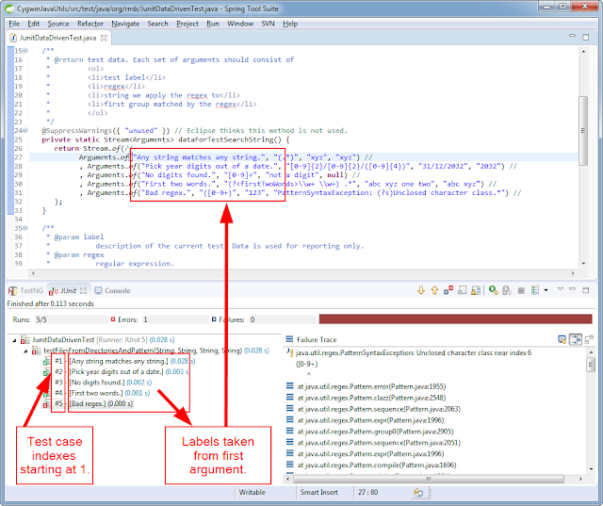Click the Runs '5/5' field
Screen dimensions: 603x506
pyautogui.click(x=71, y=319)
